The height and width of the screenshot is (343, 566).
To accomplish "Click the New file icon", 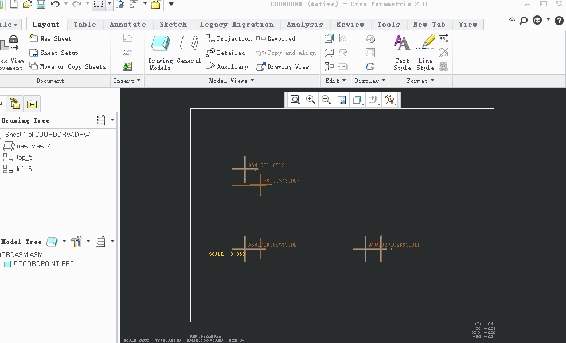I will pyautogui.click(x=14, y=5).
